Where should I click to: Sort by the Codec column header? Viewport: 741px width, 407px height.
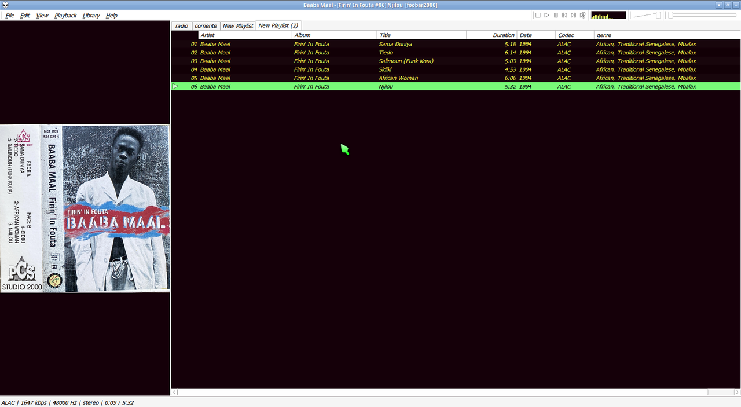coord(575,35)
